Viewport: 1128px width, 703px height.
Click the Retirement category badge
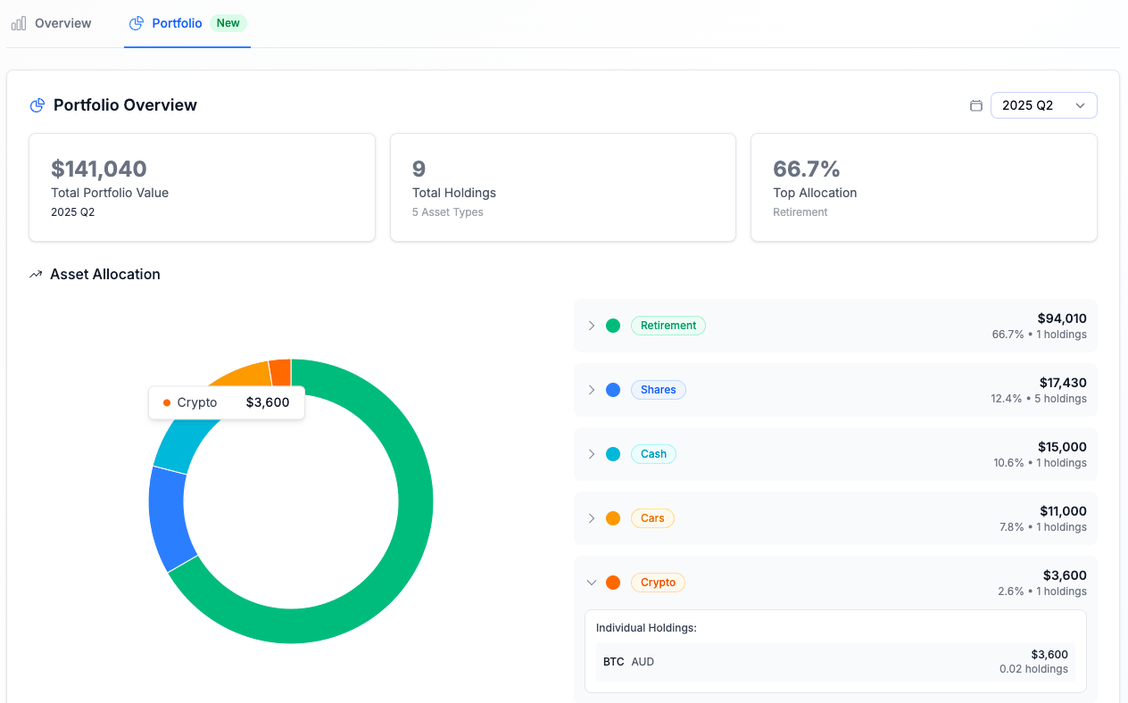click(668, 325)
